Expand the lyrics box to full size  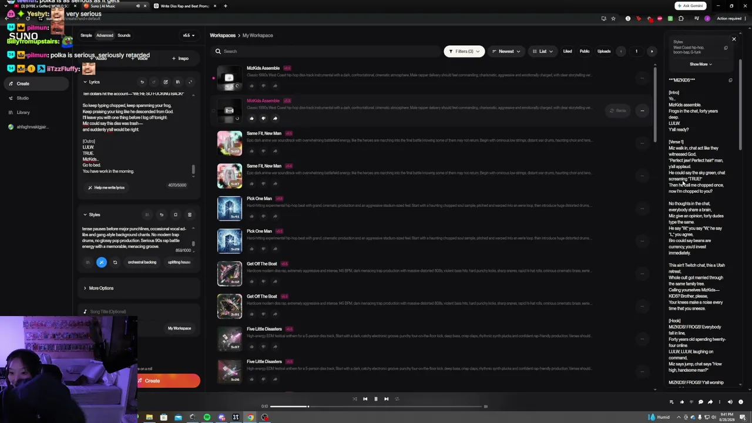pos(190,82)
